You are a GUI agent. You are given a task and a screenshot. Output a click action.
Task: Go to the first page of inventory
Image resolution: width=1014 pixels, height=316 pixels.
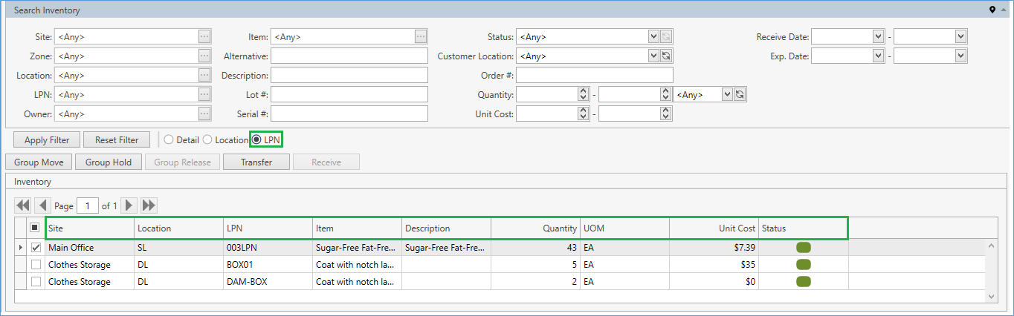pyautogui.click(x=23, y=205)
